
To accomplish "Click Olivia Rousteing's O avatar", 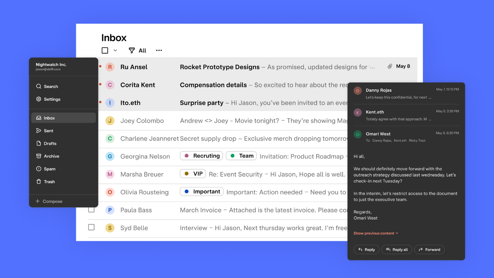I will (110, 192).
